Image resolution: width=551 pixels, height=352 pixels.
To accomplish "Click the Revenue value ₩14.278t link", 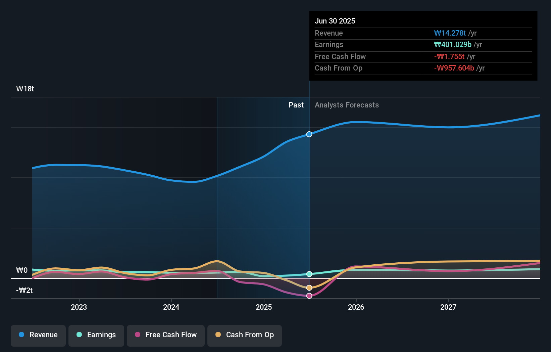I will click(450, 33).
